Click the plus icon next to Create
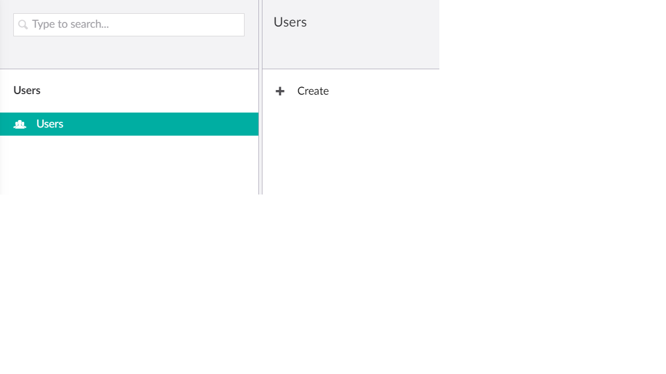This screenshot has height=374, width=666. [x=280, y=91]
